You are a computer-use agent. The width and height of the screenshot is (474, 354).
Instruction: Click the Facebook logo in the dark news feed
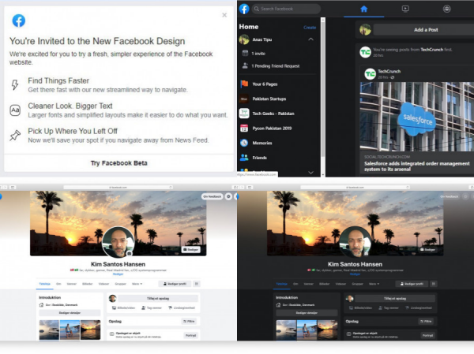pyautogui.click(x=244, y=9)
